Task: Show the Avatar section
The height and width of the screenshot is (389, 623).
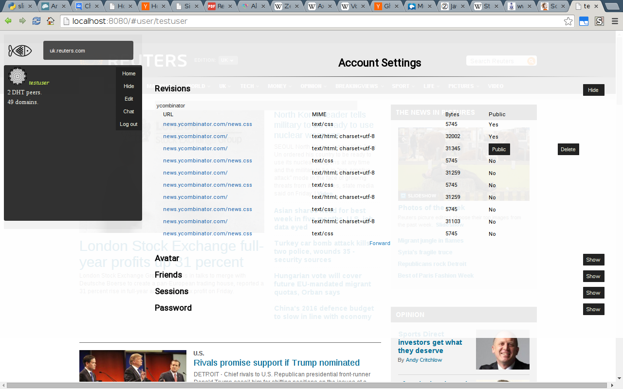Action: click(x=593, y=260)
